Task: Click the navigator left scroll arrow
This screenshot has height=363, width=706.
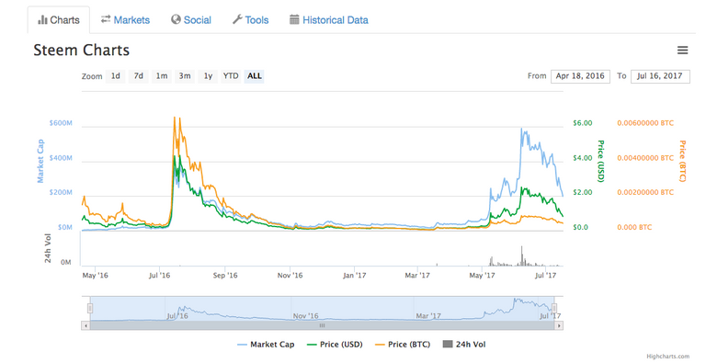Action: tap(85, 325)
